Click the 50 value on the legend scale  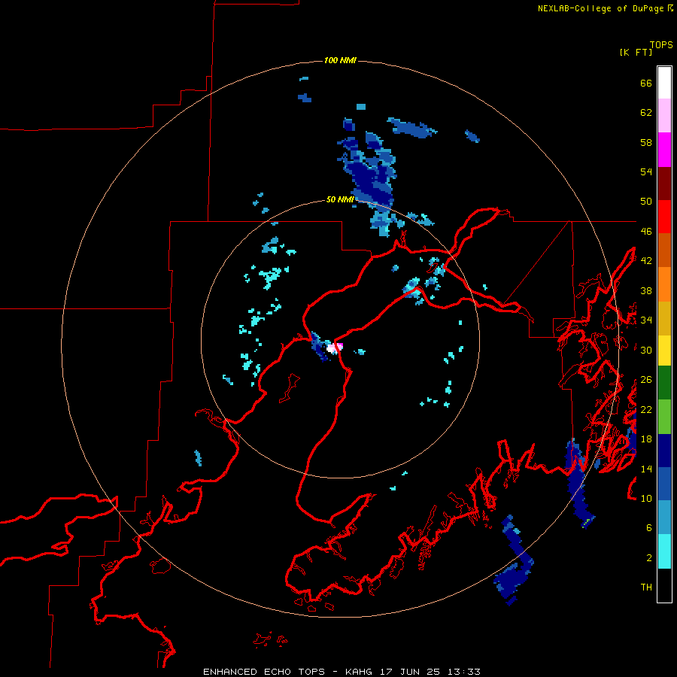[x=646, y=202]
